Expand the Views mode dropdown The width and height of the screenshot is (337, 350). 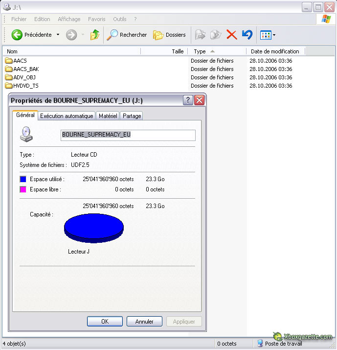(x=274, y=35)
